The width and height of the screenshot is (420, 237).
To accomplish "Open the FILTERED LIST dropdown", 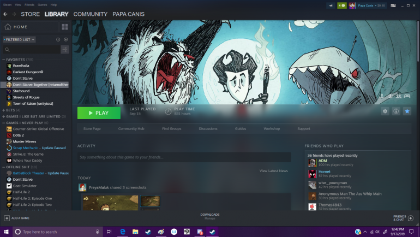I will pyautogui.click(x=19, y=39).
